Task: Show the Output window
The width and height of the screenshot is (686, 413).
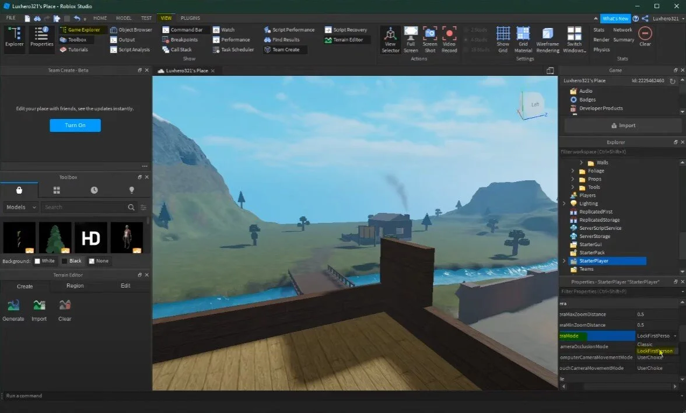Action: click(x=123, y=40)
